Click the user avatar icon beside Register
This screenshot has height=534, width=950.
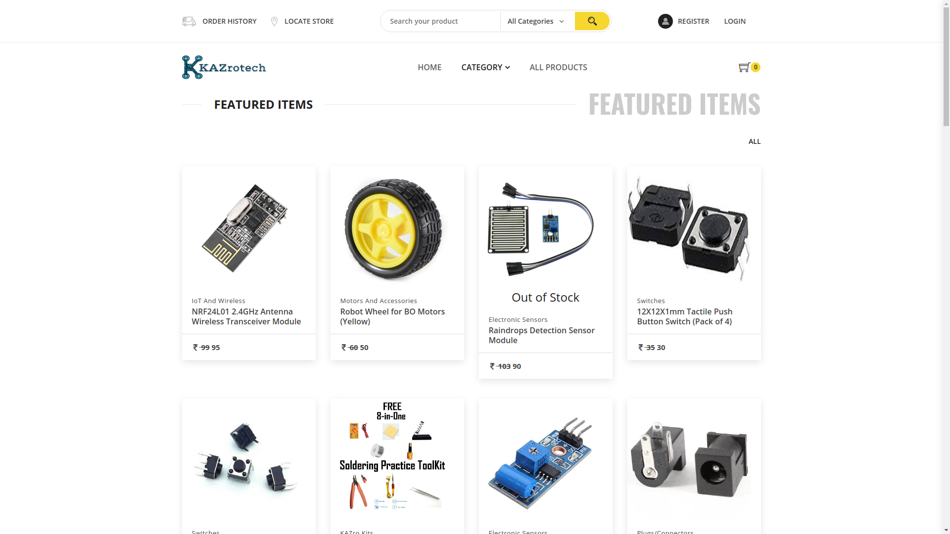pos(665,21)
